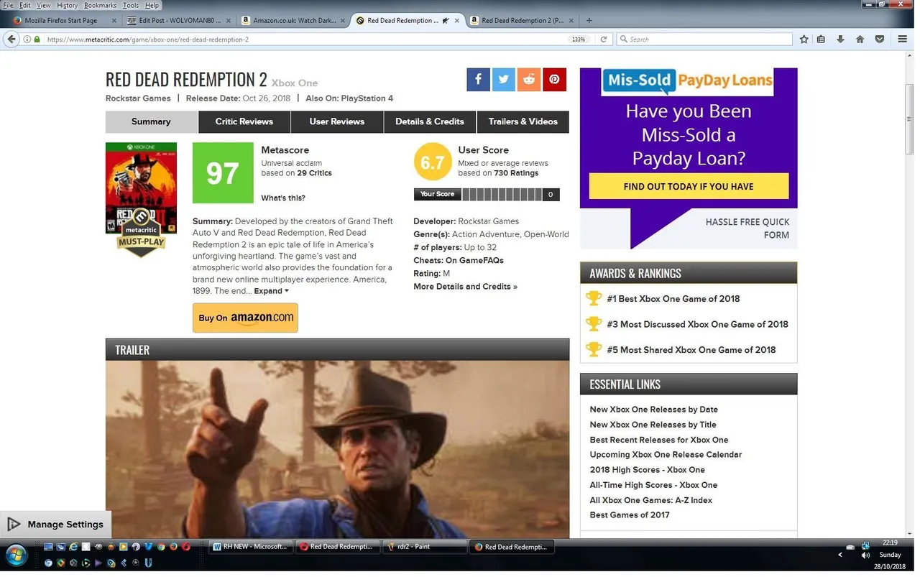
Task: Open the On GameFAQs cheats link
Action: (474, 260)
